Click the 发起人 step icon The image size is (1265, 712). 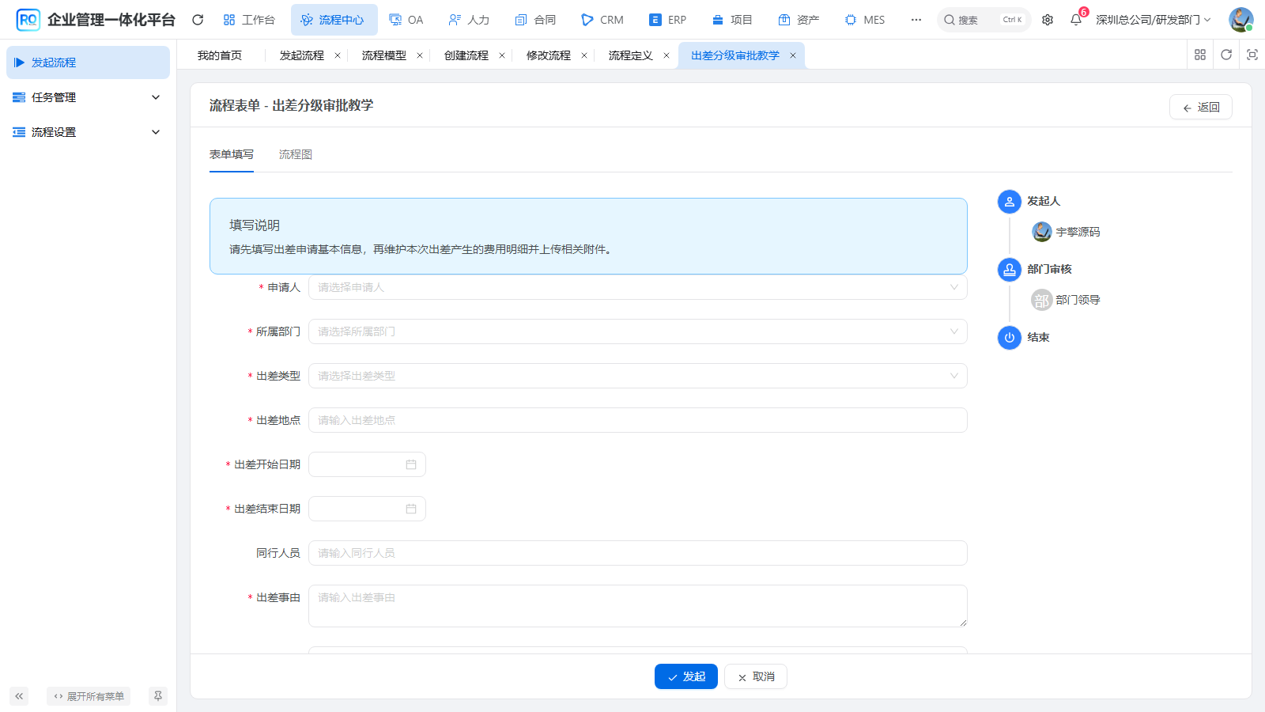[x=1010, y=202]
